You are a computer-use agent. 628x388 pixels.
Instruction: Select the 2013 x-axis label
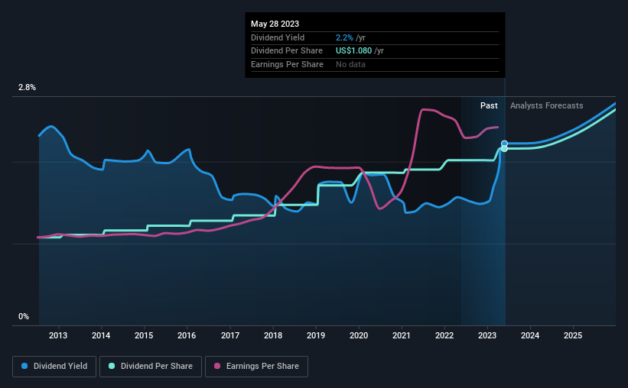tap(58, 335)
